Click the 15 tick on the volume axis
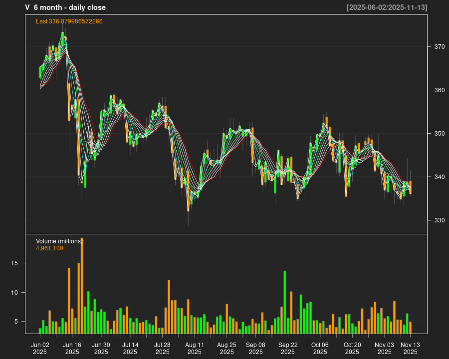Screen dimensions: 449x359 click(15, 263)
